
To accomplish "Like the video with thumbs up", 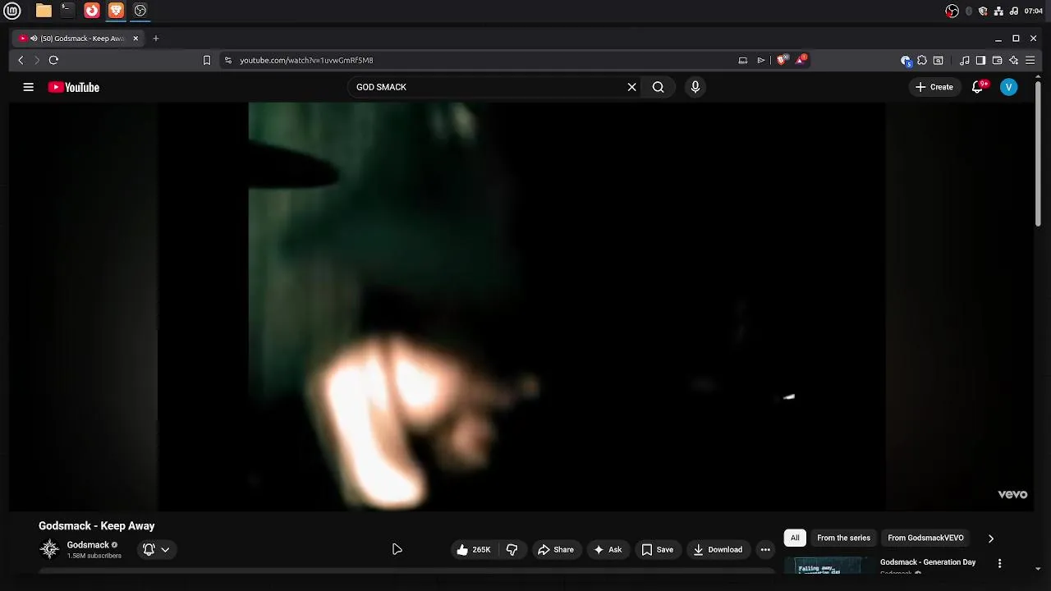I will [474, 550].
